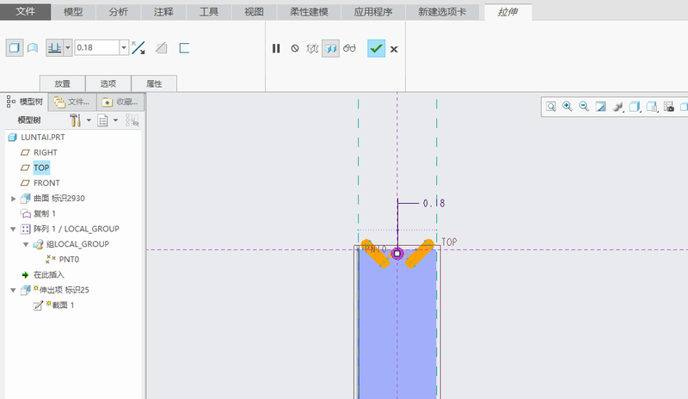The image size is (688, 399).
Task: Select the attached preview mode icon
Action: pyautogui.click(x=330, y=48)
